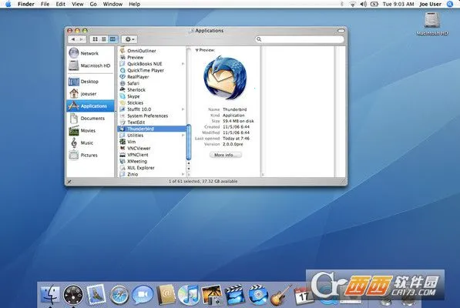460x308 pixels.
Task: Launch Dashboard from the Dock
Action: [x=73, y=294]
